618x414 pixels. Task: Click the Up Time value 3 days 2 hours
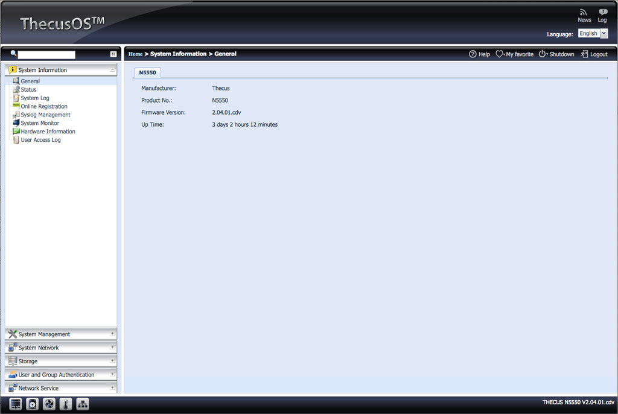245,124
